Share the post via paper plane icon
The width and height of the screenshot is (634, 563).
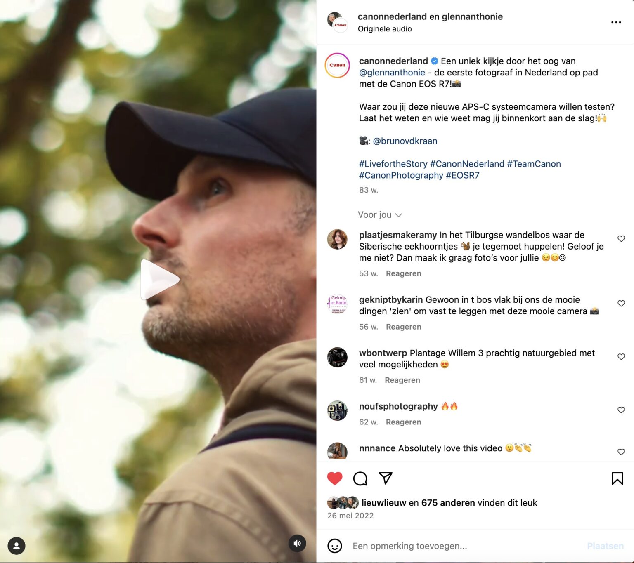[386, 478]
